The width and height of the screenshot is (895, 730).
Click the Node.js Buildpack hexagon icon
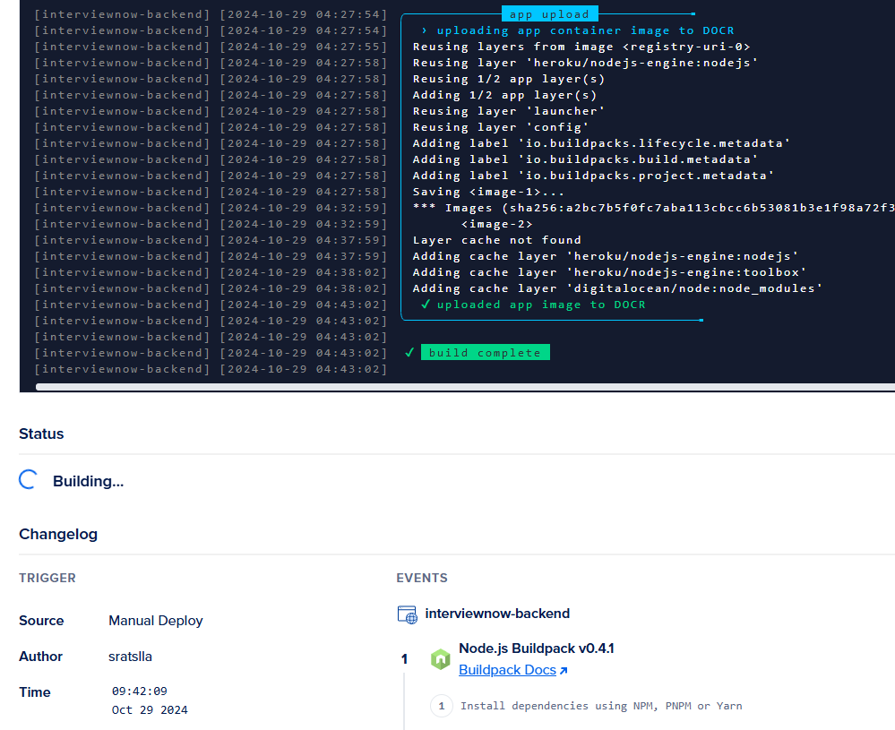pos(440,659)
